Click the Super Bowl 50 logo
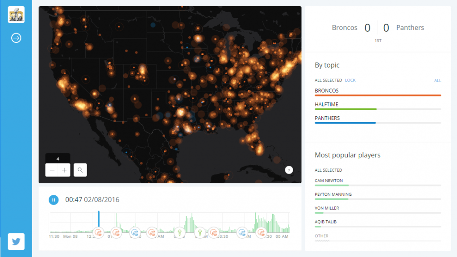This screenshot has width=457, height=257. point(16,15)
